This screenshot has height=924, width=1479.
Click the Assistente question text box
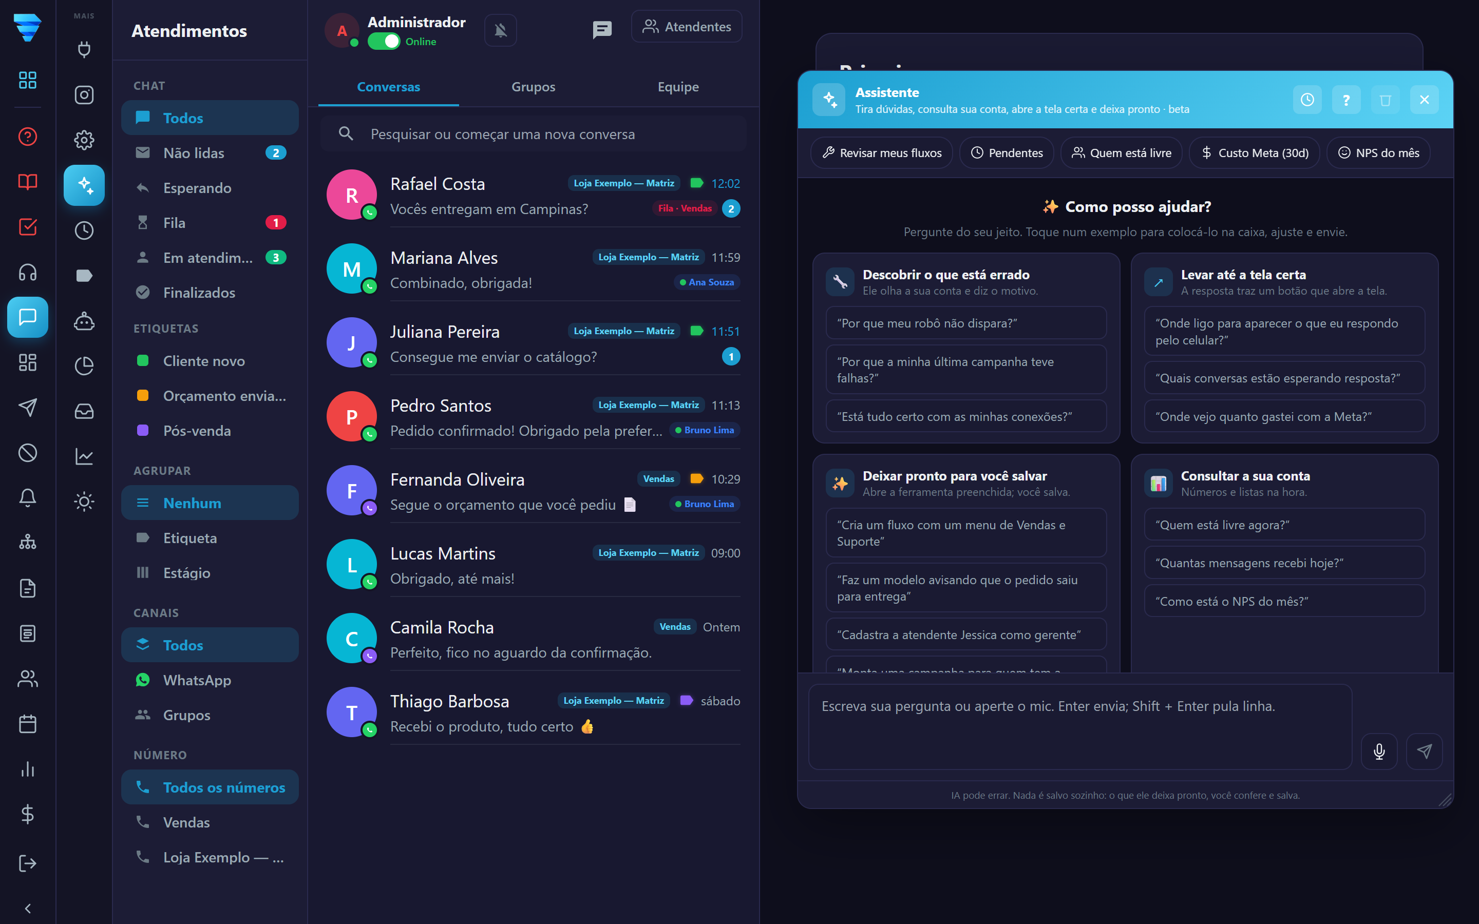click(x=1080, y=726)
